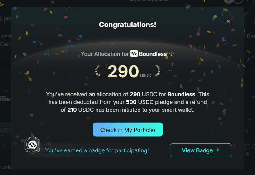The width and height of the screenshot is (255, 175).
Task: Click the help question mark beside Boundless
Action: tap(172, 54)
